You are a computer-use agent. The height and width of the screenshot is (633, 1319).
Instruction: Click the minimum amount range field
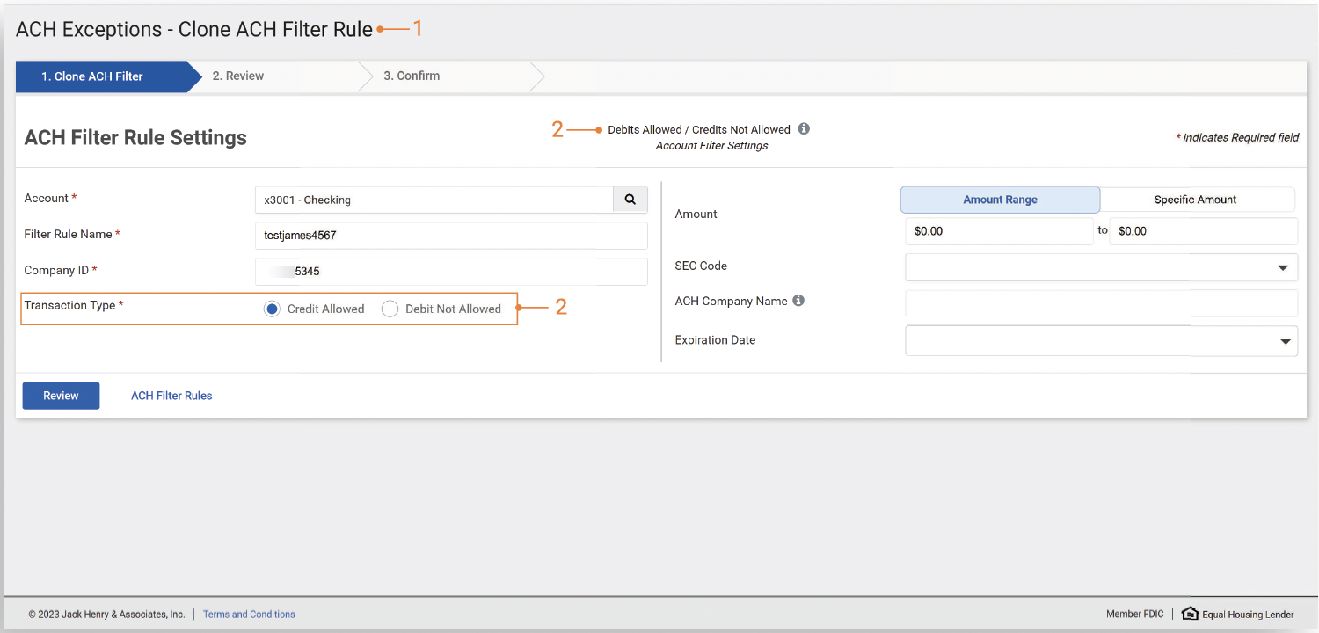(x=999, y=231)
